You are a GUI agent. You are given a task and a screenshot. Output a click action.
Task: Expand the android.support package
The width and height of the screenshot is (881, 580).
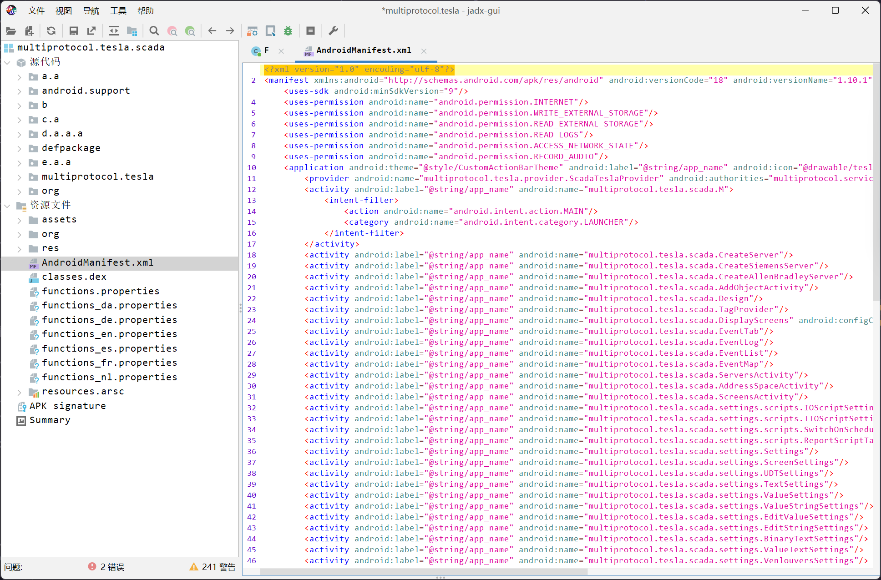(x=19, y=91)
